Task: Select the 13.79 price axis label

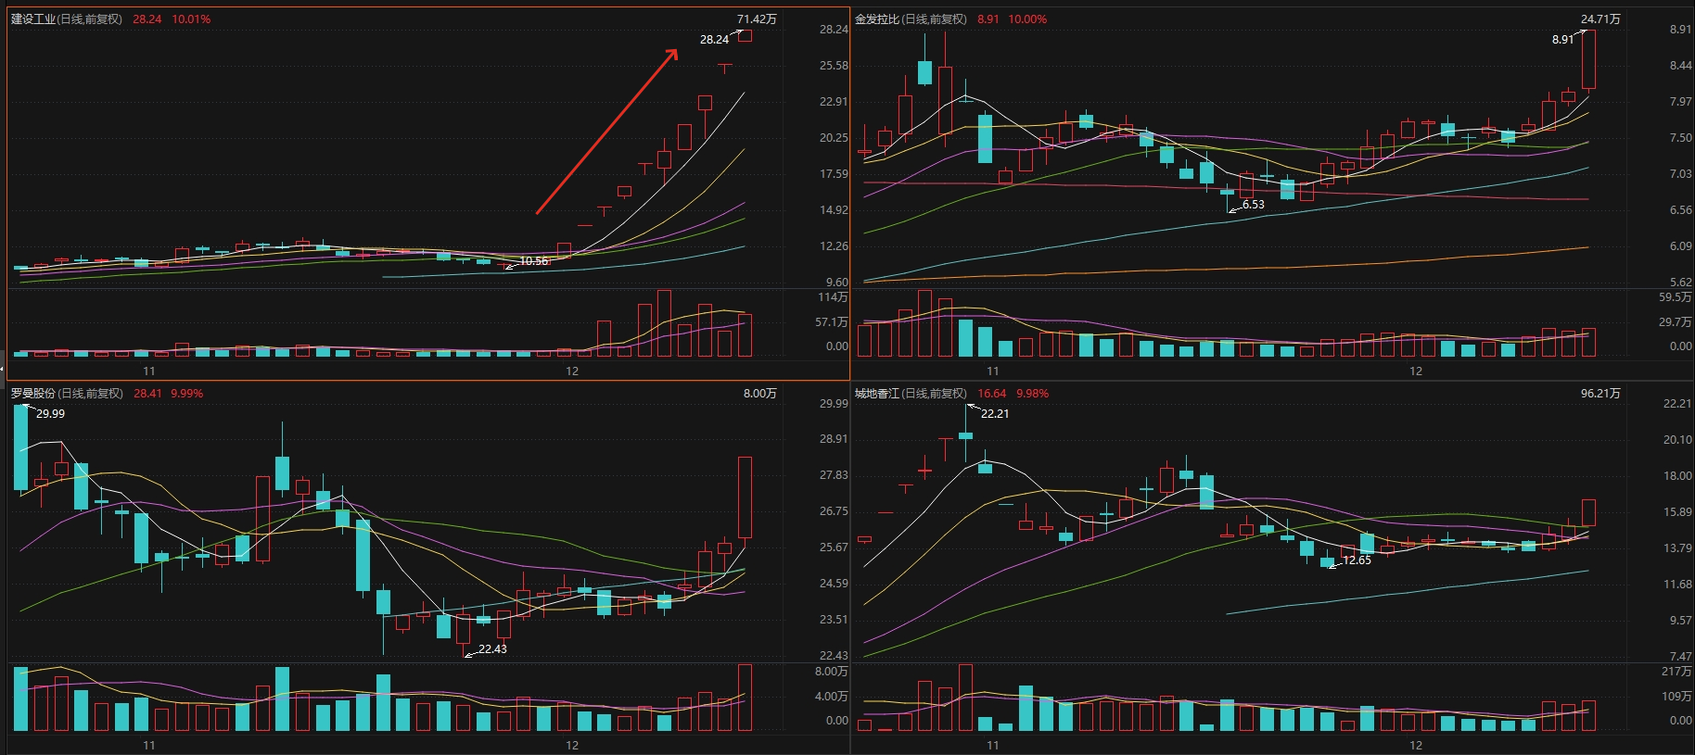Action: point(1677,547)
